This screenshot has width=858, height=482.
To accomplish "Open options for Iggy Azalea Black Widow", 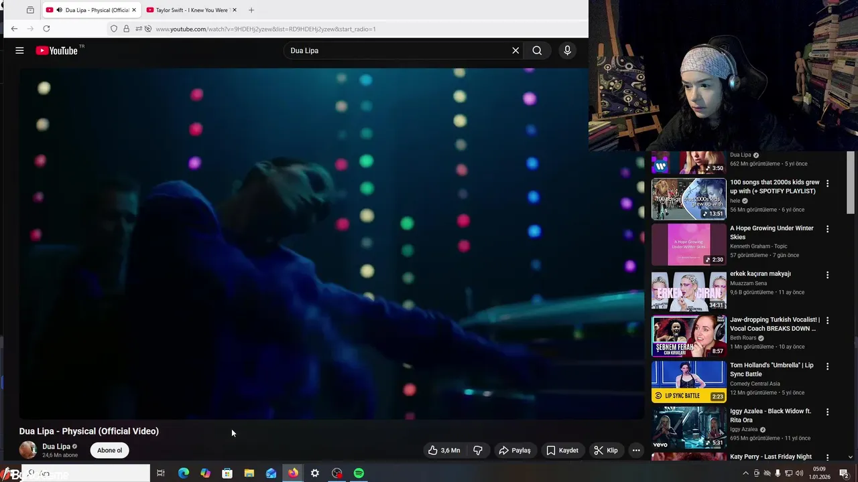I will (x=827, y=412).
